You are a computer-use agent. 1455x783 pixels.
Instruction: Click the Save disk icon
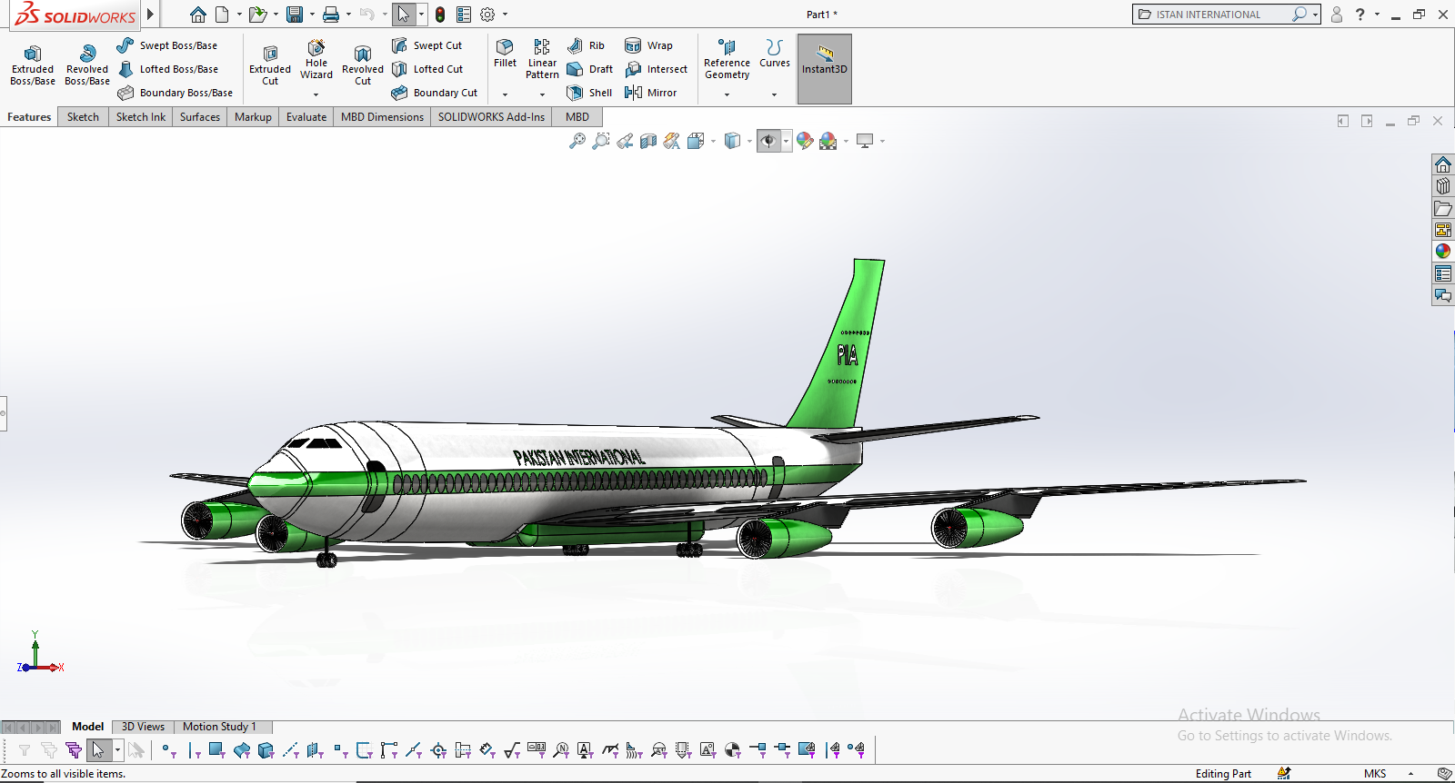294,15
